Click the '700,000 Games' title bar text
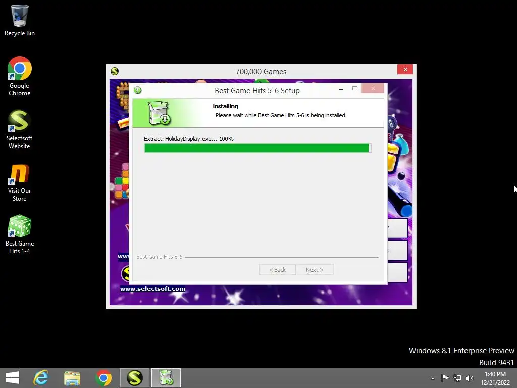Viewport: 517px width, 388px height. click(x=261, y=72)
